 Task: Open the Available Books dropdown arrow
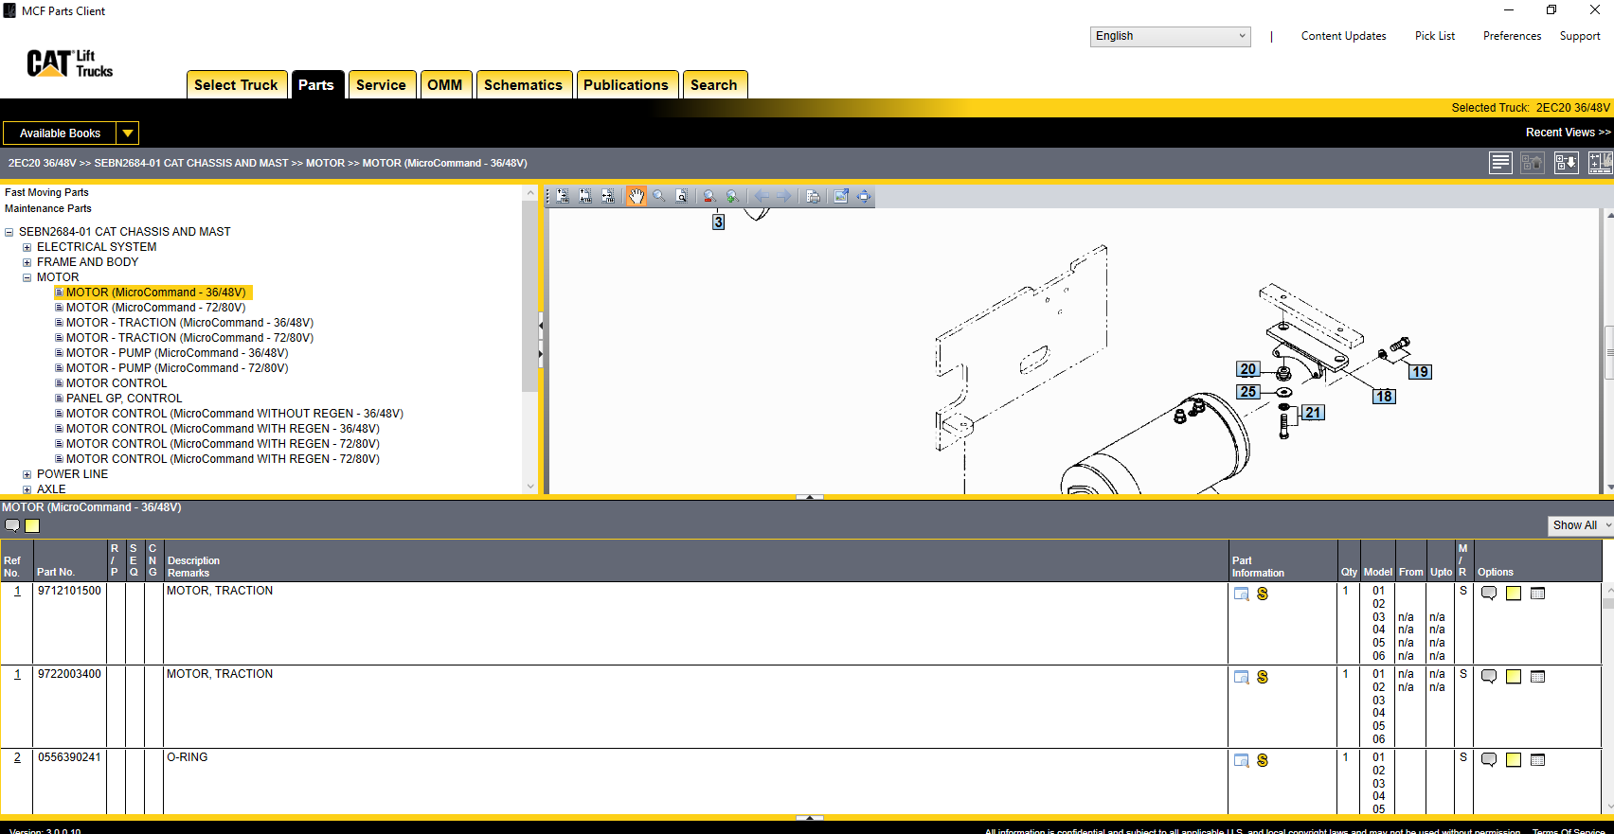[128, 133]
